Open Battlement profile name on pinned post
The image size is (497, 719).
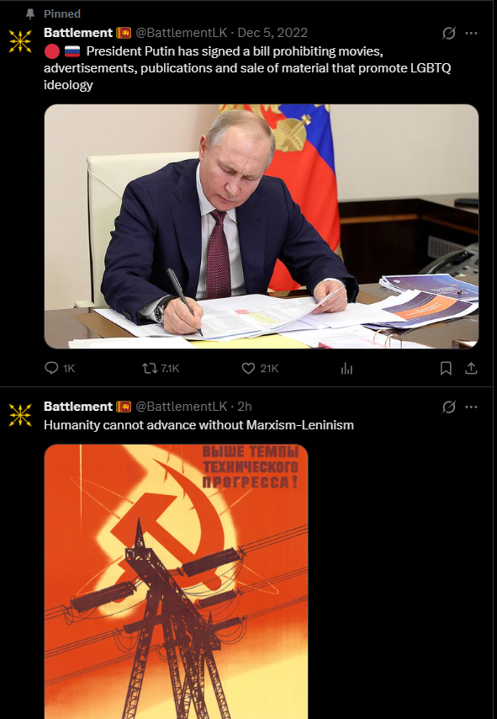coord(78,33)
